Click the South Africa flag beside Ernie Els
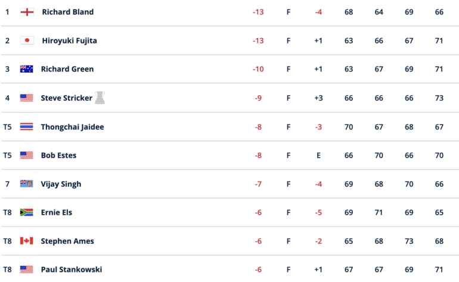Viewport: 459px width, 282px height. tap(27, 212)
